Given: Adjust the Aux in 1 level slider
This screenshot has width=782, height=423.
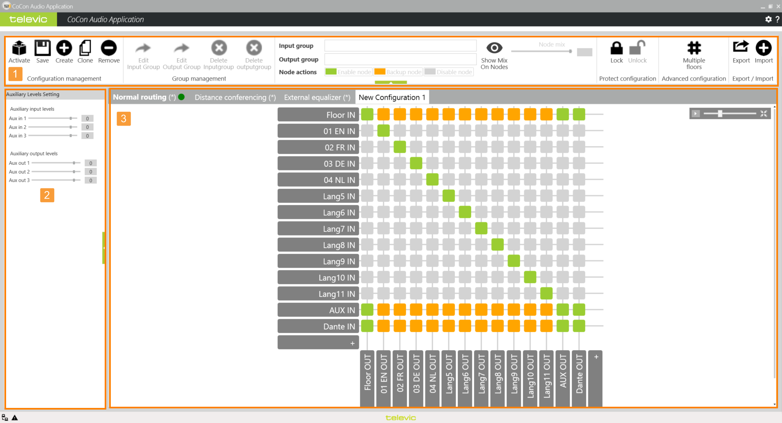Looking at the screenshot, I should 71,118.
